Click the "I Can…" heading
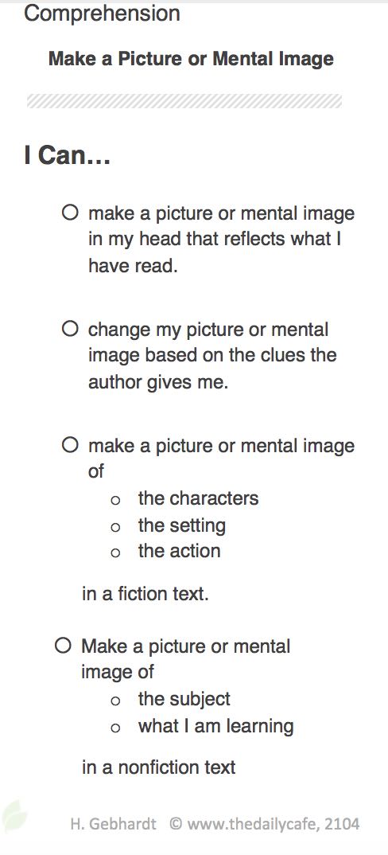 68,155
